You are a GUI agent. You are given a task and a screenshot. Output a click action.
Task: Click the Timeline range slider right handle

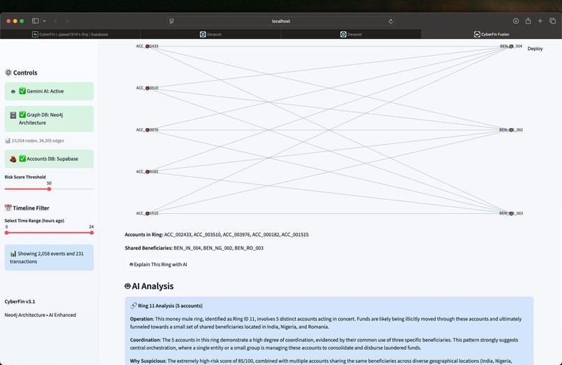[x=92, y=233]
